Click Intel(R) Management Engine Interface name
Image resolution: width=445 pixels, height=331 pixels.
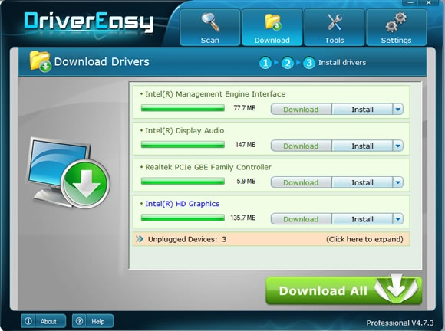click(215, 94)
